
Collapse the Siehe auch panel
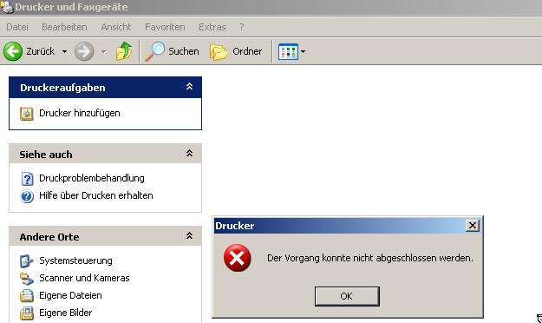tap(189, 154)
